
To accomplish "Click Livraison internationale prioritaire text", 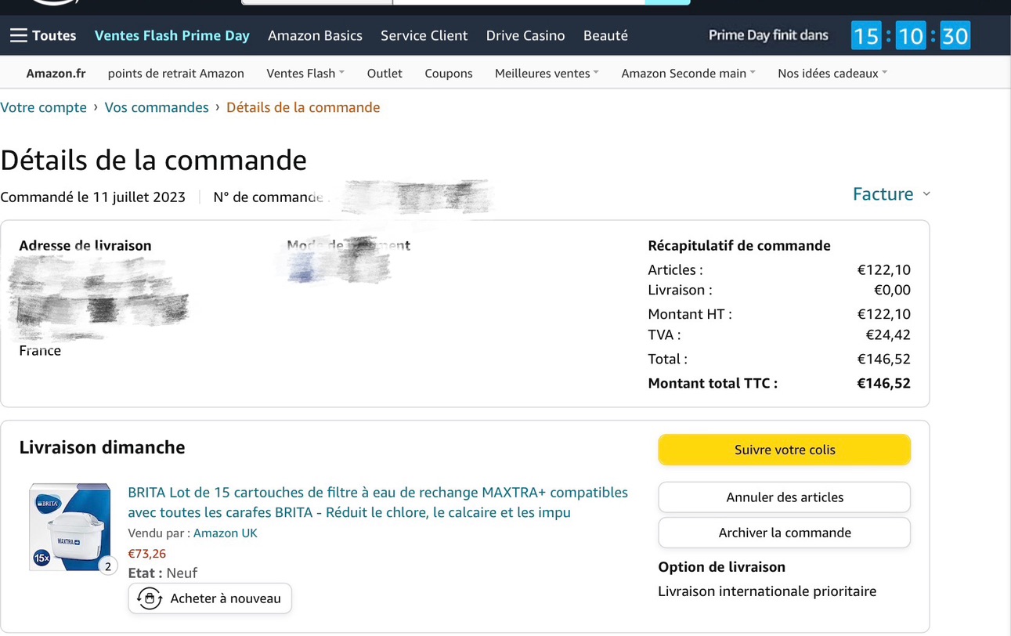I will (767, 591).
